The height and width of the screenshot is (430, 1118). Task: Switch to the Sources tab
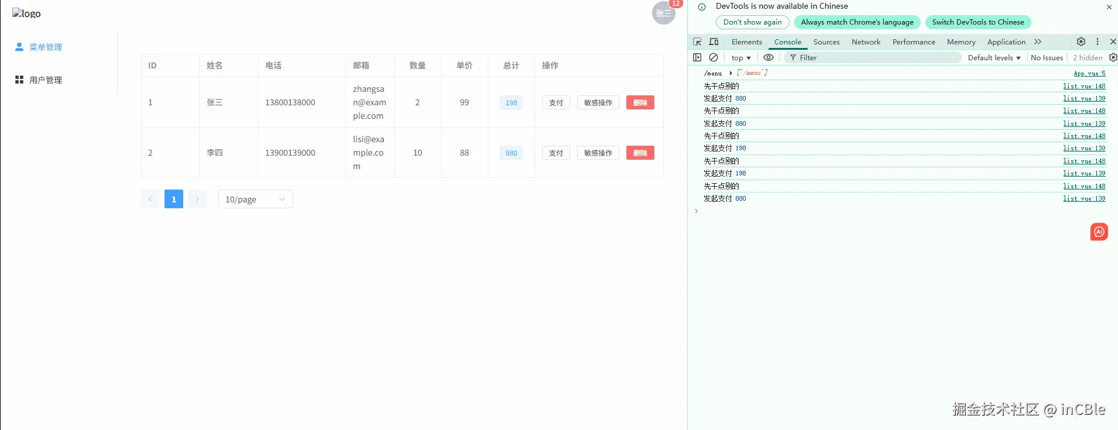pos(827,42)
